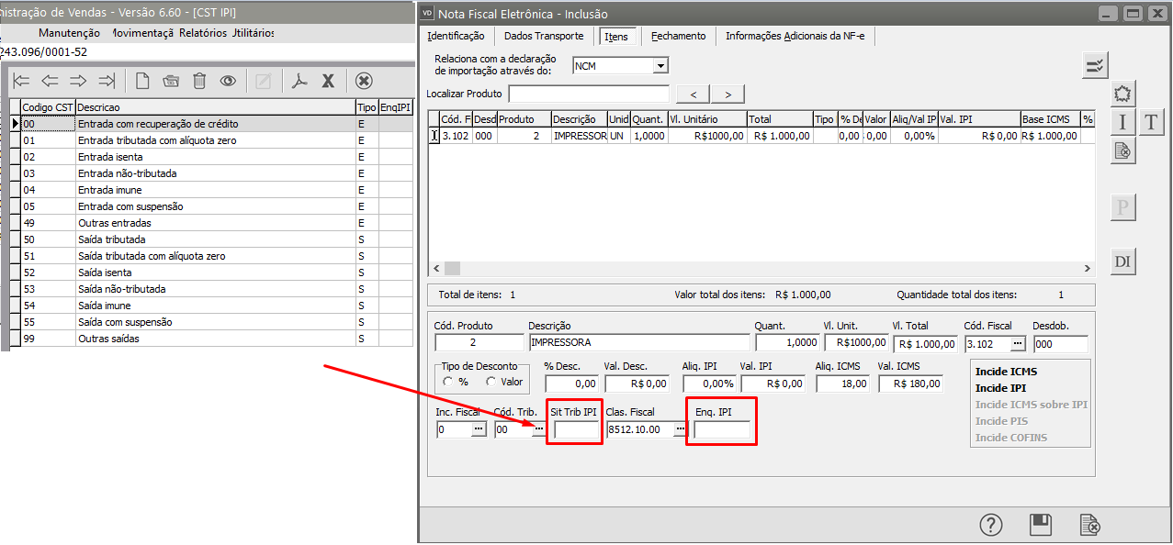Click the new blank document icon

tap(142, 81)
